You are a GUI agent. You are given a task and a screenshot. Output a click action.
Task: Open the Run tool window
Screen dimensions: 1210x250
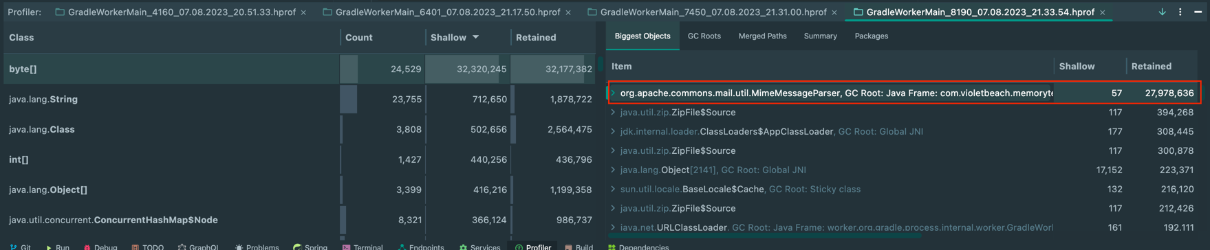(x=57, y=247)
